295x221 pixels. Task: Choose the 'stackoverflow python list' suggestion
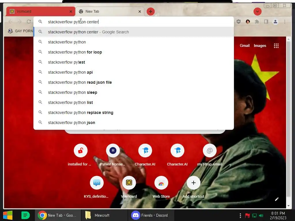click(134, 102)
